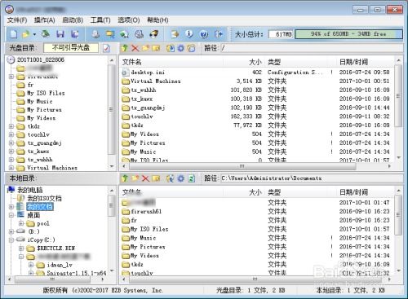Viewport: 408px width, 299px height.
Task: Click the disc file list horizontal scrollbar
Action: [242, 166]
